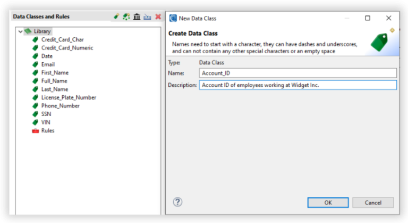Click the green tag icon beside SSN

tap(35, 114)
